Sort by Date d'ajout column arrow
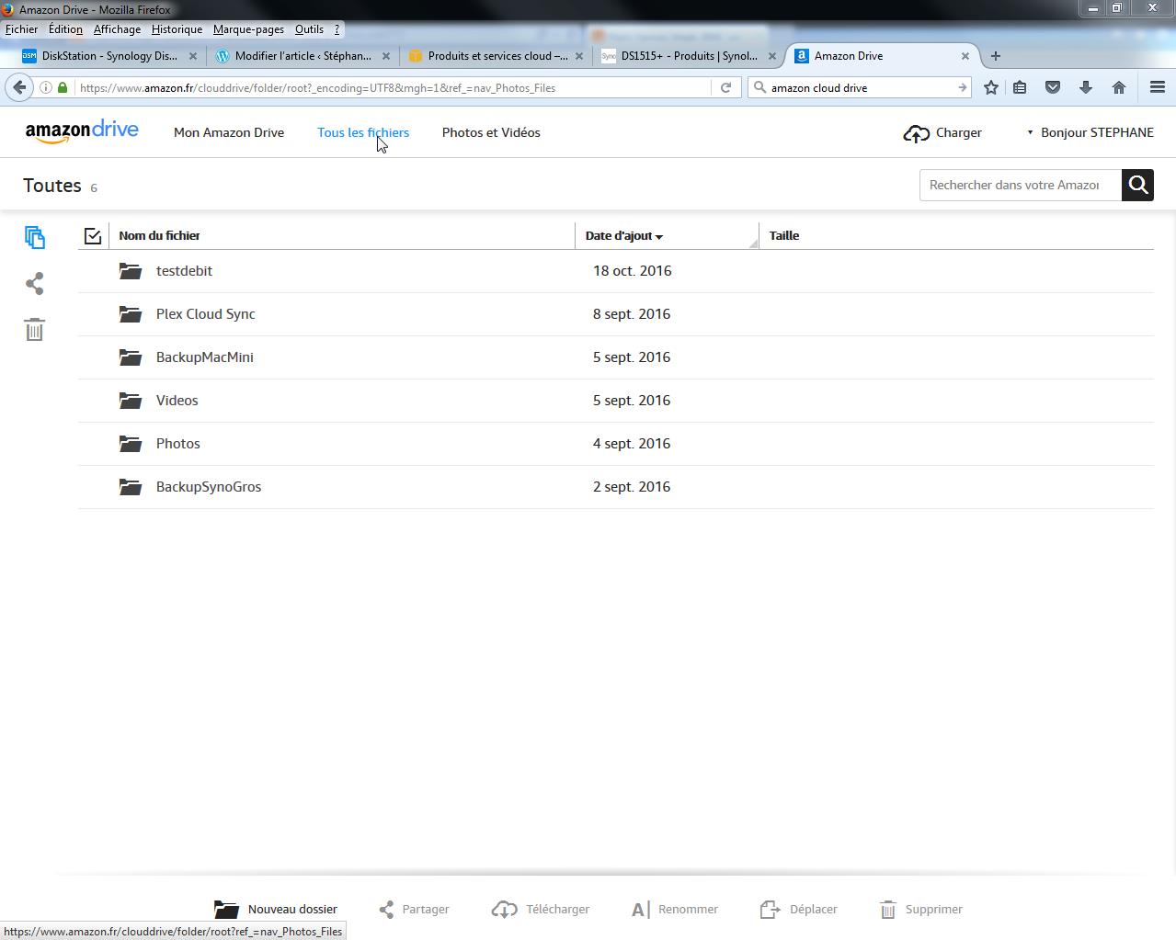This screenshot has width=1176, height=940. [x=659, y=236]
